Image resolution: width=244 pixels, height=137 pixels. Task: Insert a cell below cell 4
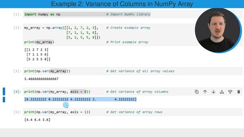coord(230,92)
